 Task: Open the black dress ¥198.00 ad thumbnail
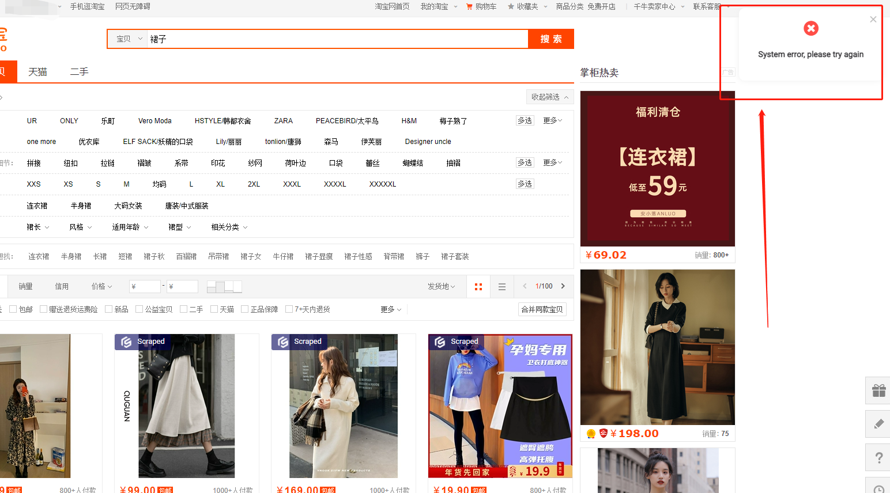[658, 347]
